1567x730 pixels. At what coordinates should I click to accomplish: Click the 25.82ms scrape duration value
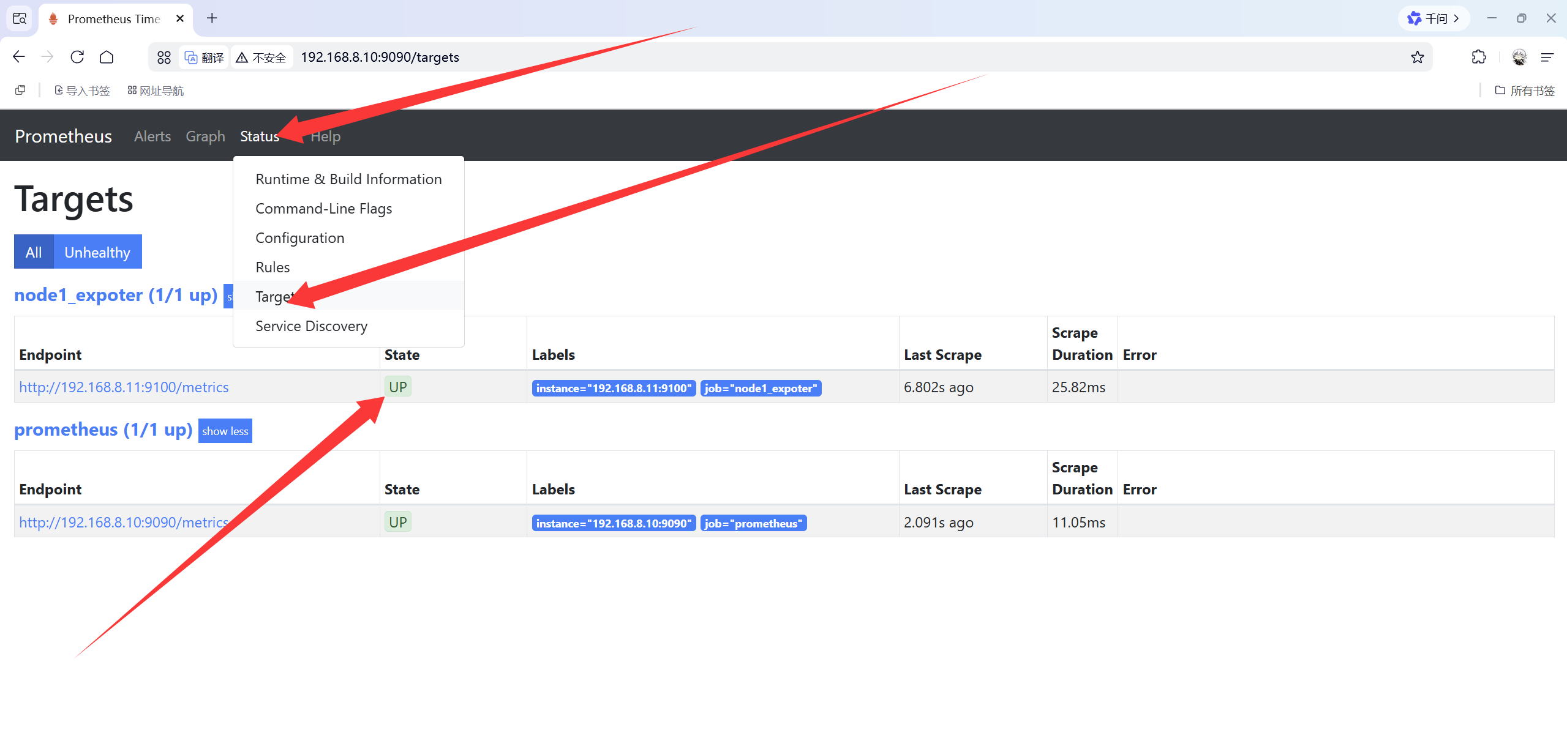click(1079, 387)
